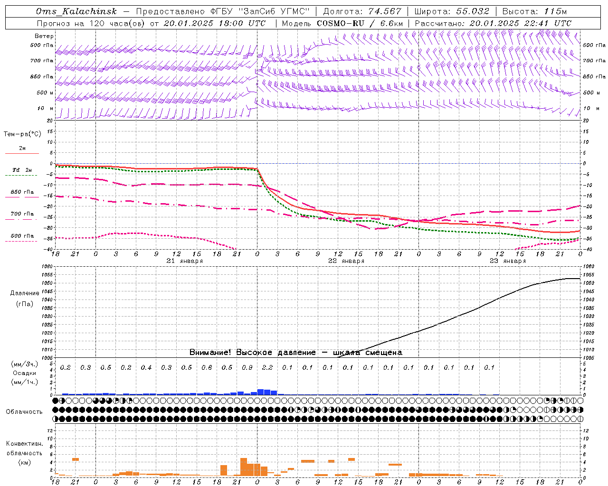The width and height of the screenshot is (608, 486).
Task: Click the (гПа) unit under Давление
Action: (25, 304)
